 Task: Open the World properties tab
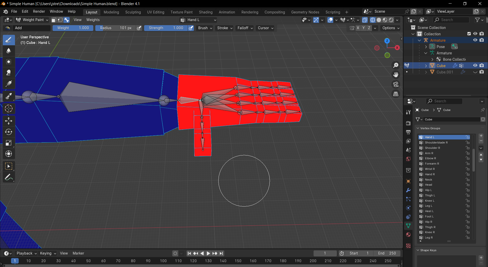tap(408, 159)
